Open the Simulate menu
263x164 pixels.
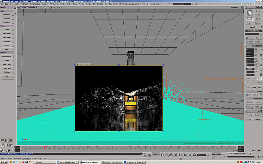click(x=100, y=4)
